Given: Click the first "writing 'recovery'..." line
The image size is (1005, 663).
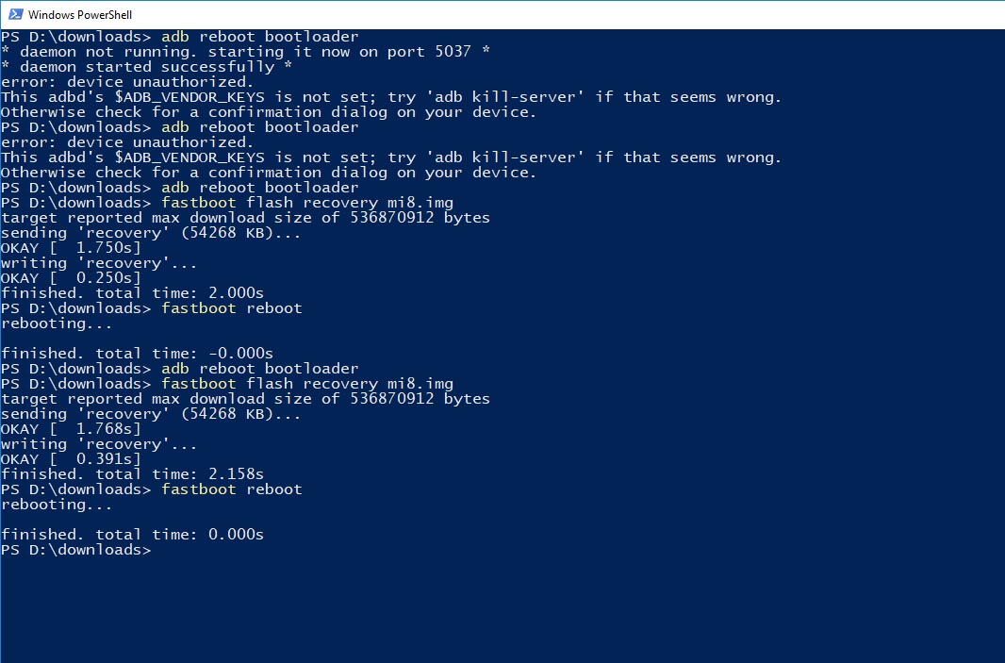Looking at the screenshot, I should coord(99,263).
